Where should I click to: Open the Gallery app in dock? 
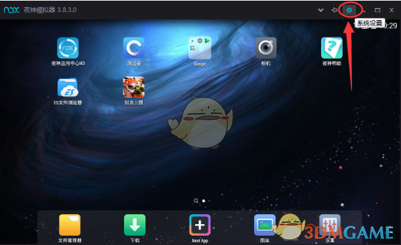[265, 225]
